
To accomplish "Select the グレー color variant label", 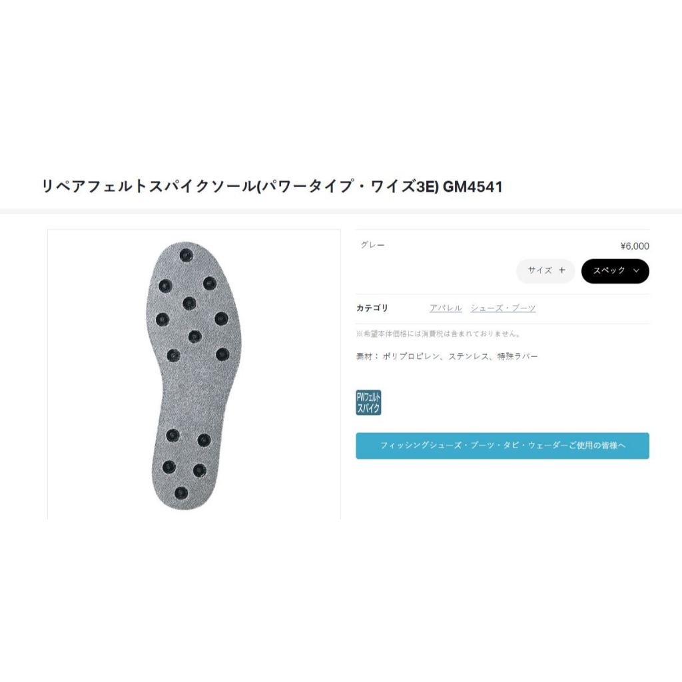I will [372, 245].
